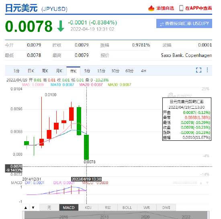Select the DMI indicator button
The height and width of the screenshot is (219, 221).
166,207
